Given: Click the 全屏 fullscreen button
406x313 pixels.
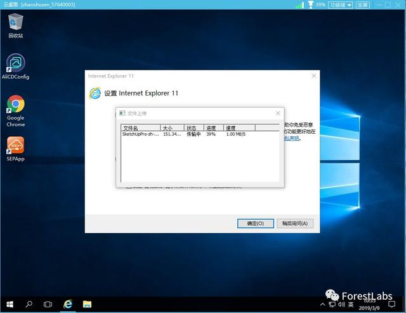Looking at the screenshot, I should [x=363, y=5].
